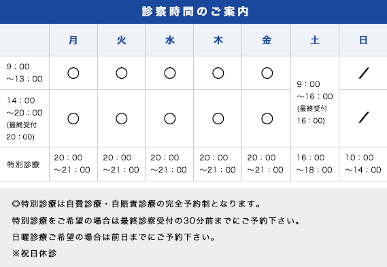Image resolution: width=387 pixels, height=267 pixels.
Task: Click the Sunday morning slash mark
Action: 364,73
